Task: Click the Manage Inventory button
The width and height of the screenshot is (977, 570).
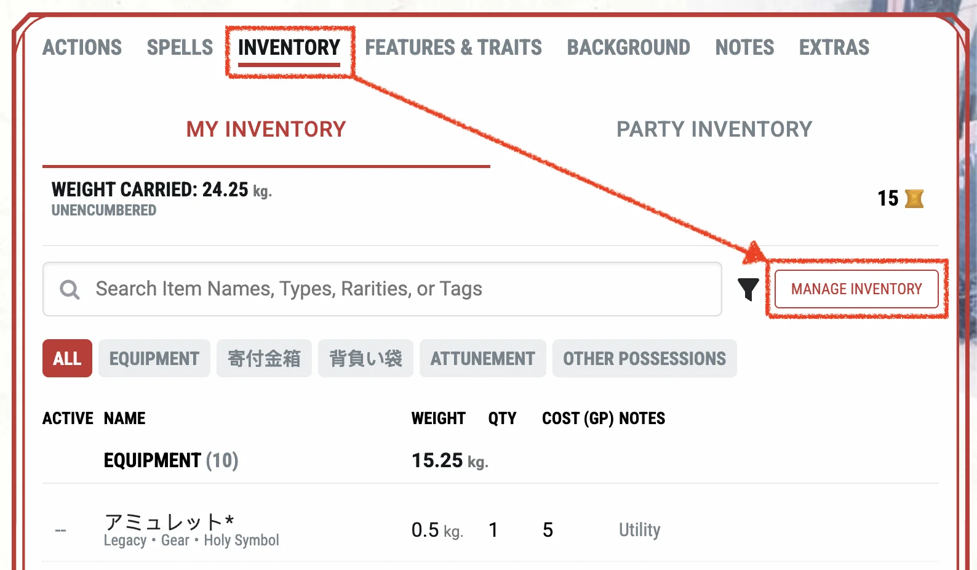Action: (x=856, y=289)
